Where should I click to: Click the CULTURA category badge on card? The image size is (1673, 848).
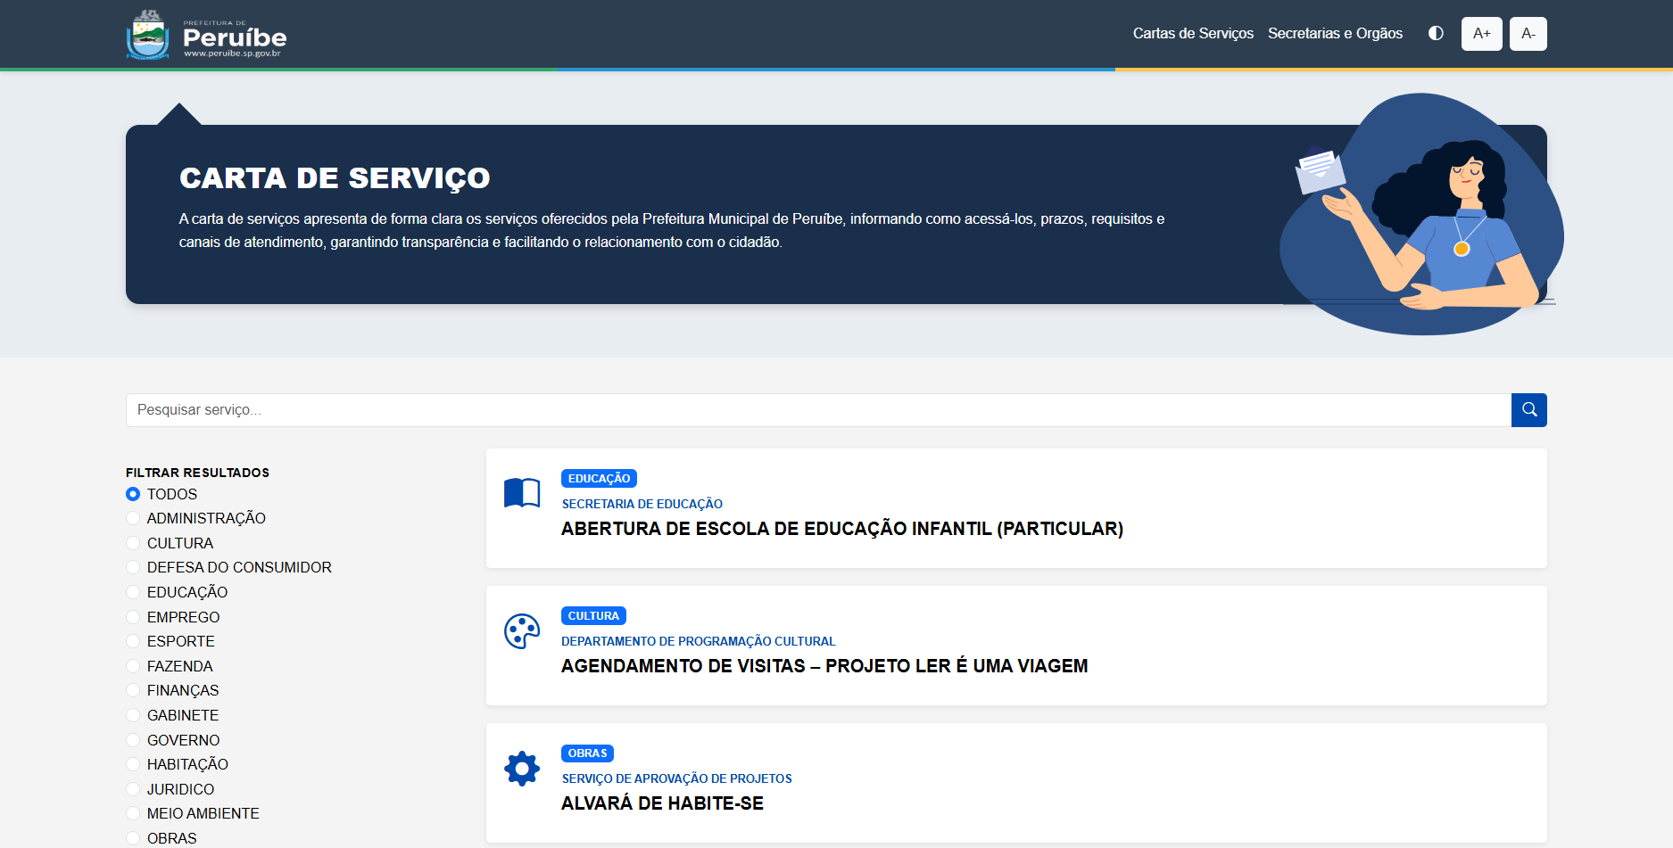click(593, 616)
